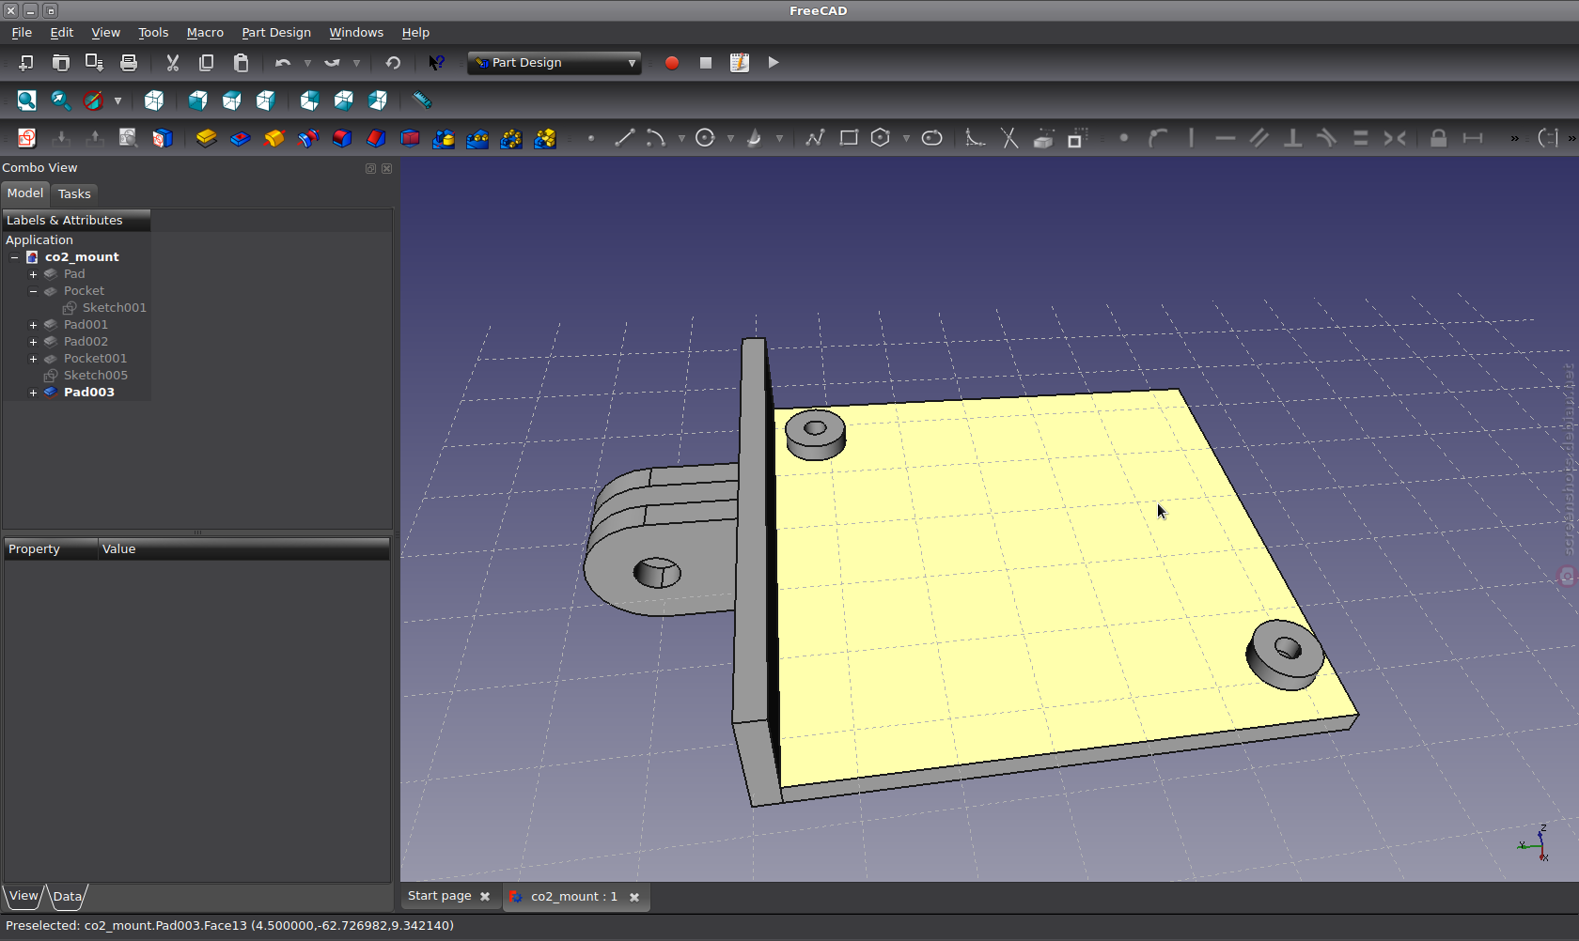1579x941 pixels.
Task: Stop macro recording with the square button
Action: click(706, 63)
